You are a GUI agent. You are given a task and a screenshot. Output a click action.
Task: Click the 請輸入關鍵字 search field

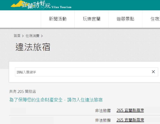pos(86,72)
